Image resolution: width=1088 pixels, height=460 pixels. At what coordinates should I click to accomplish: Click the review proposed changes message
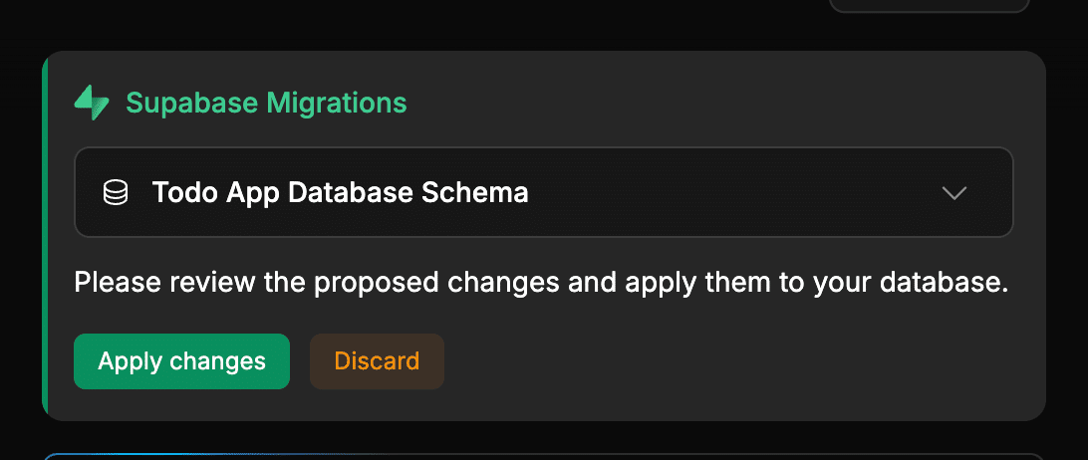click(x=541, y=284)
